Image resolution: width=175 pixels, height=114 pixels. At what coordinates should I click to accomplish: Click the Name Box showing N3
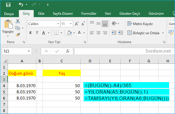pos(14,51)
